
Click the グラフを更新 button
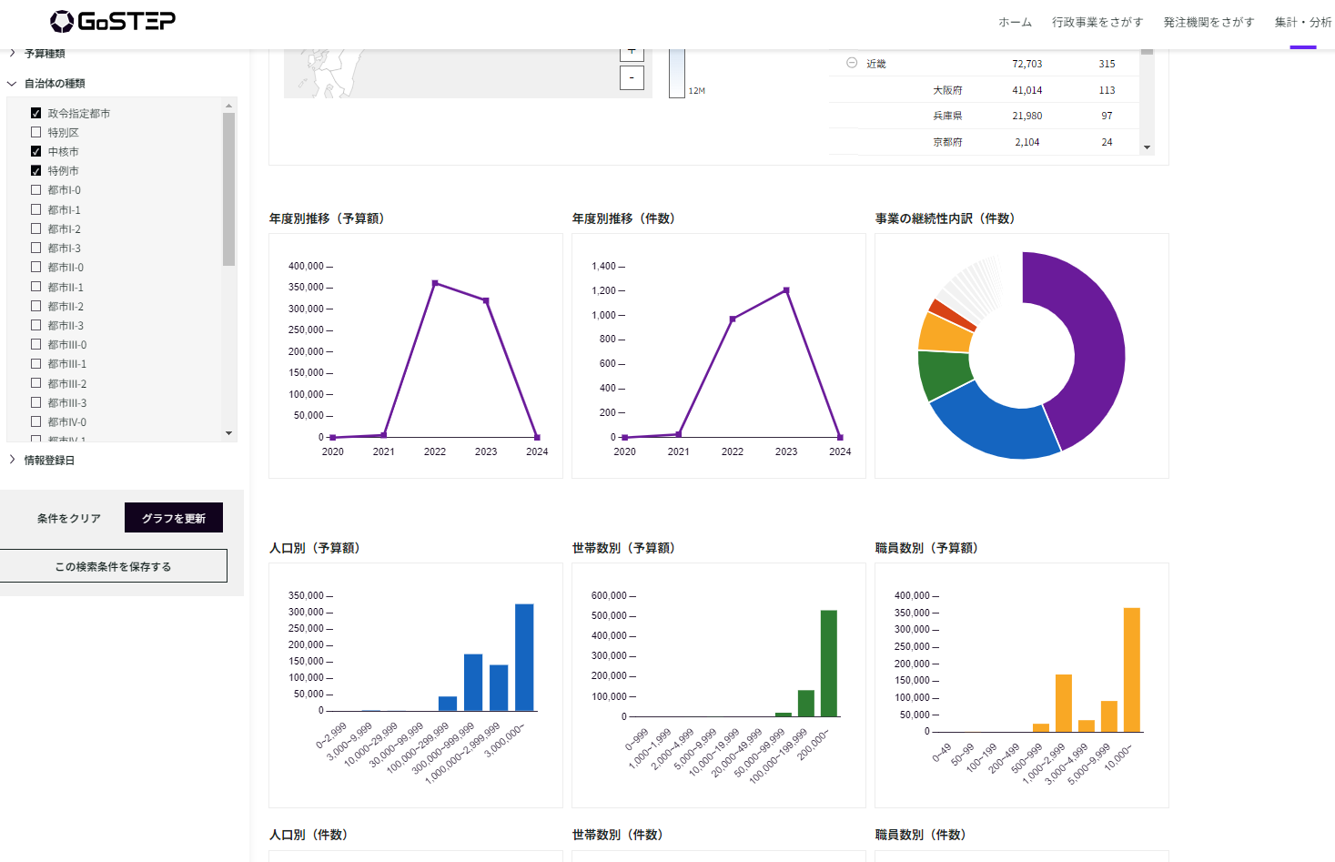[x=174, y=518]
